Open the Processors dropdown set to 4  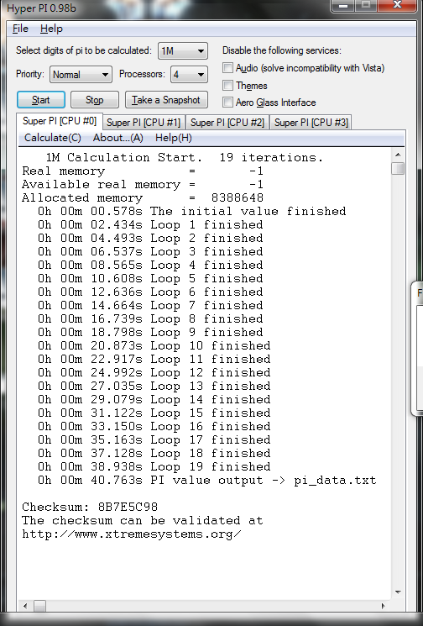(x=189, y=74)
